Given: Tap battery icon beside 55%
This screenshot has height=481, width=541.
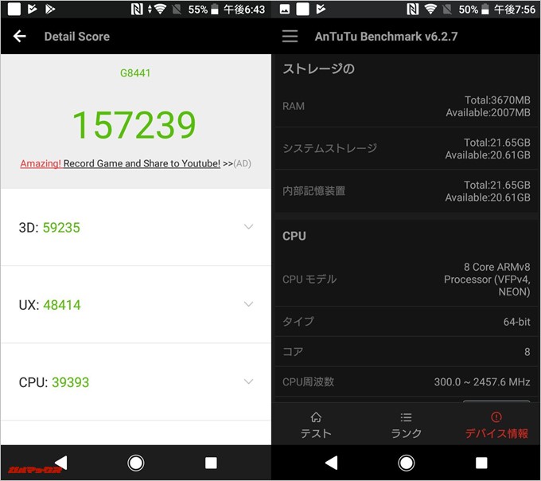Looking at the screenshot, I should pyautogui.click(x=214, y=10).
